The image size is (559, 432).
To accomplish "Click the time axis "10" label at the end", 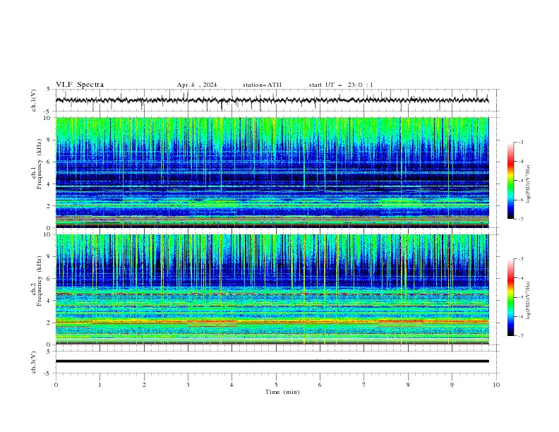I will click(496, 385).
